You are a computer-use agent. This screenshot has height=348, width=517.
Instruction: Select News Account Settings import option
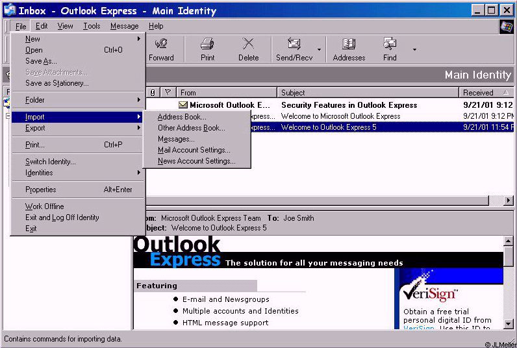click(x=197, y=161)
